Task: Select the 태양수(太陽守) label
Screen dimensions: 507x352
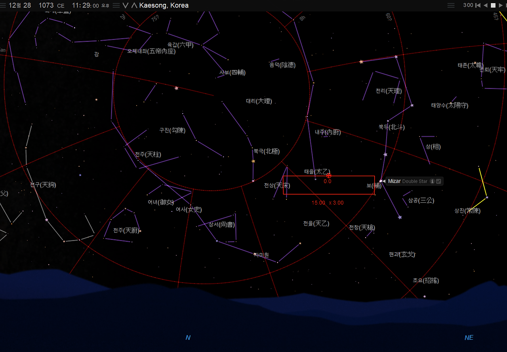Action: point(450,105)
